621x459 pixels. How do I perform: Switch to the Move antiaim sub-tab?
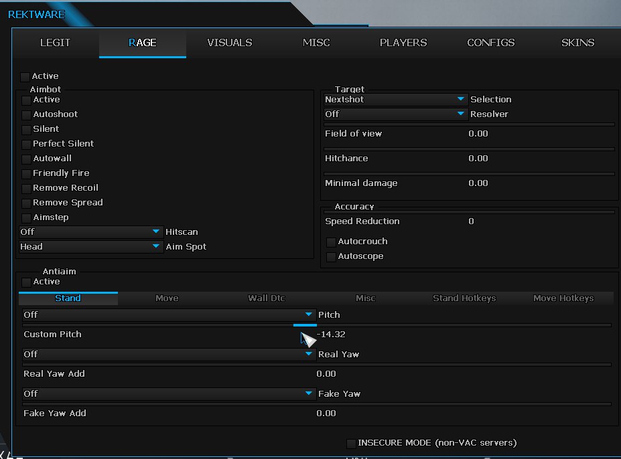click(167, 298)
